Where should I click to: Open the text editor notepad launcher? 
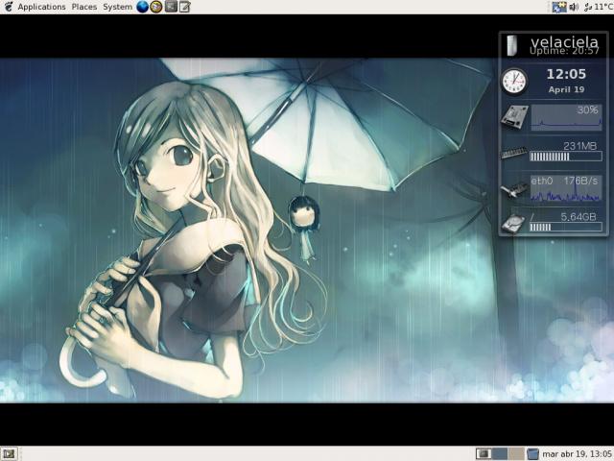coord(185,7)
